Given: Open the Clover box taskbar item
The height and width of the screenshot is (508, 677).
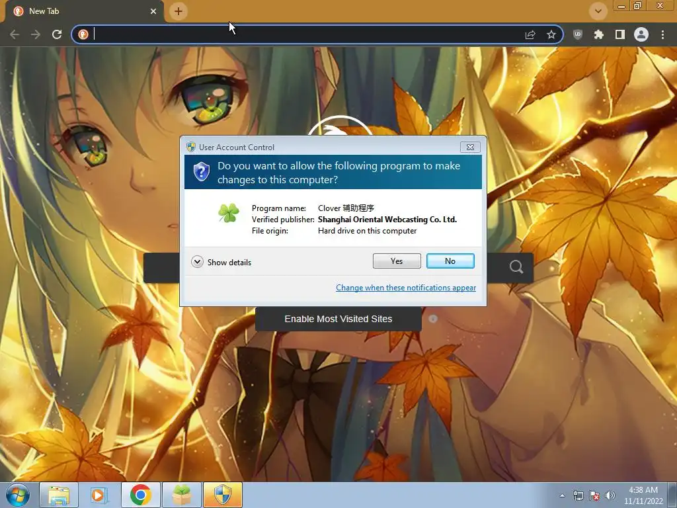Looking at the screenshot, I should [x=181, y=495].
